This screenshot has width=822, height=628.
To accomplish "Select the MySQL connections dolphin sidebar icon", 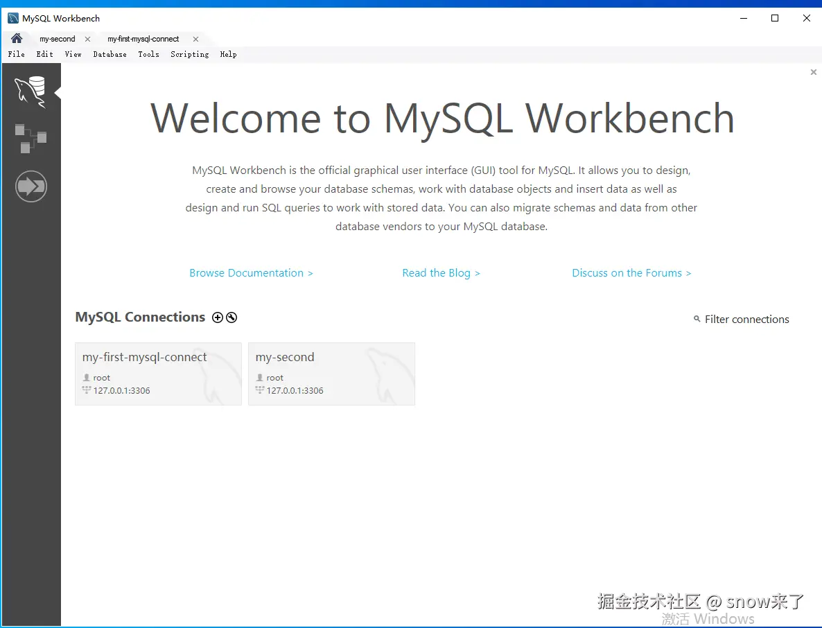I will coord(30,91).
